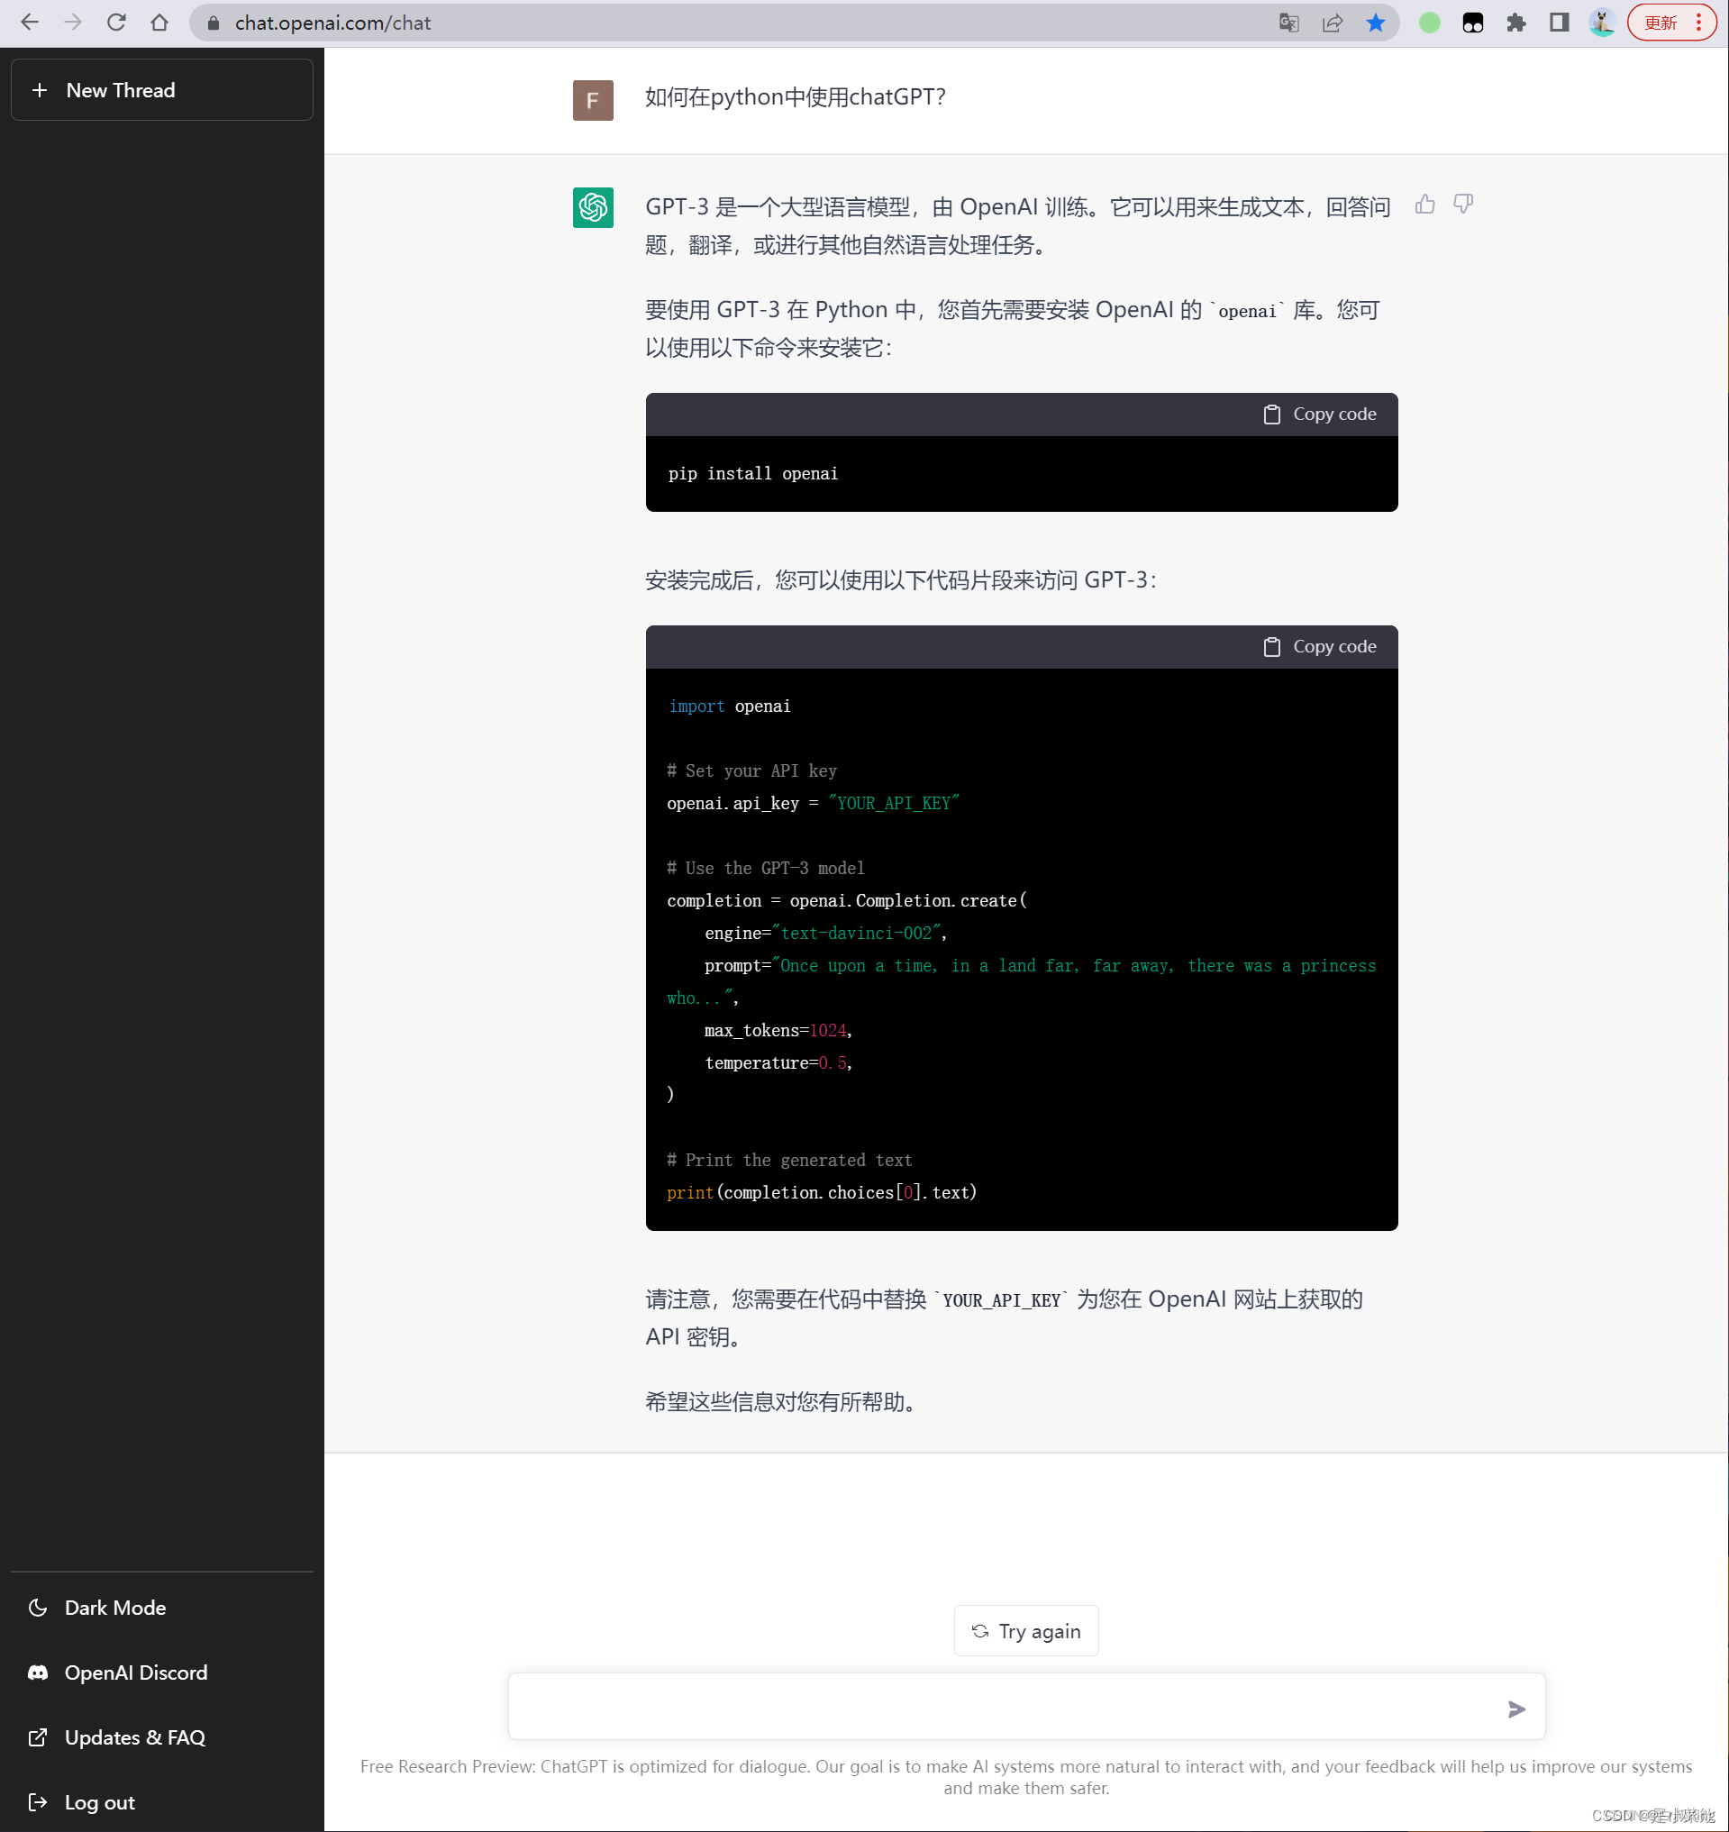Click the Discord logo icon
Image resolution: width=1729 pixels, height=1832 pixels.
point(38,1672)
